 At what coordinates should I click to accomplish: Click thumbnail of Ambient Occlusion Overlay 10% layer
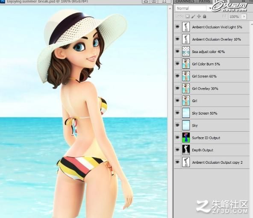(x=186, y=39)
